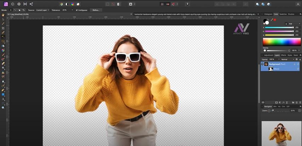302x146 pixels.
Task: Select the Paint Brush tool
Action: [3, 55]
